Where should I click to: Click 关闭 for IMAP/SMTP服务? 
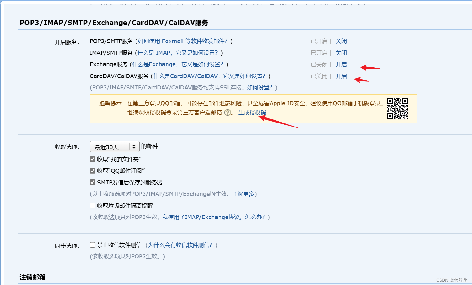pos(341,53)
